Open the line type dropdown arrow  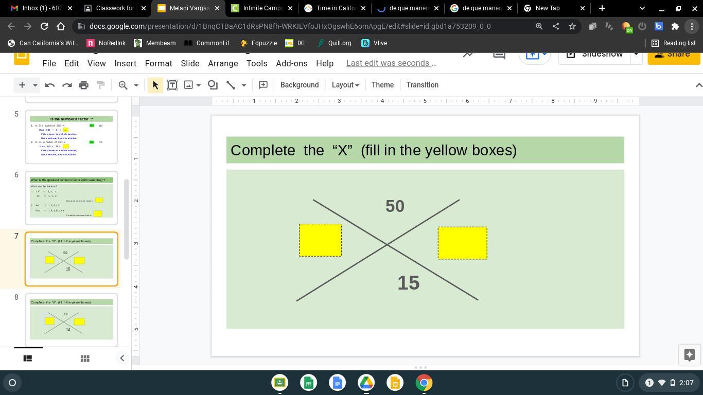(x=244, y=85)
